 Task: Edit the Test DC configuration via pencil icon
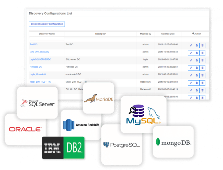pyautogui.click(x=191, y=45)
